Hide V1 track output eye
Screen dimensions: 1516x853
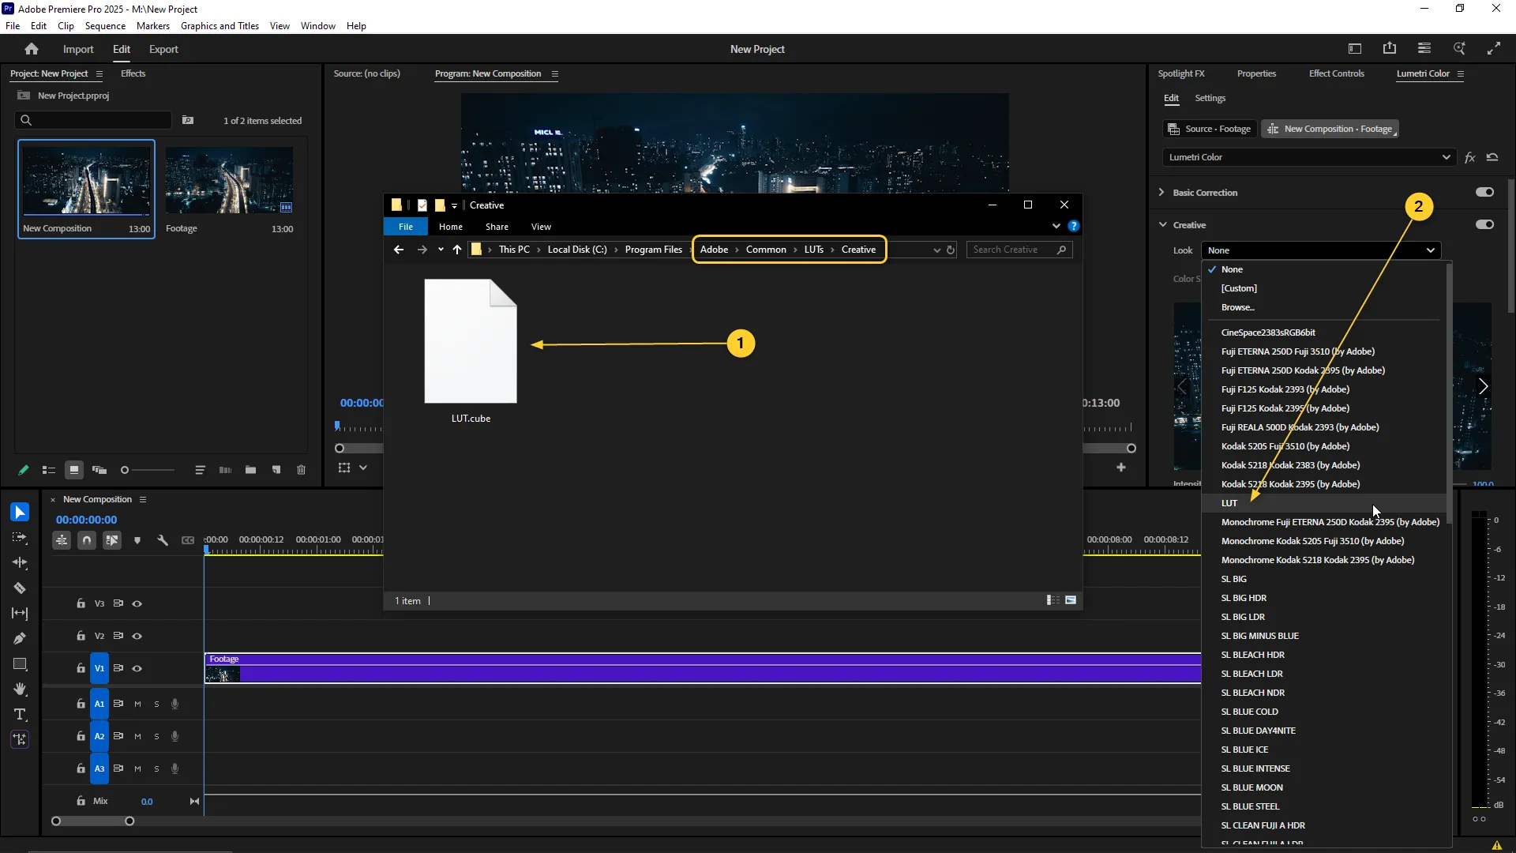point(137,668)
